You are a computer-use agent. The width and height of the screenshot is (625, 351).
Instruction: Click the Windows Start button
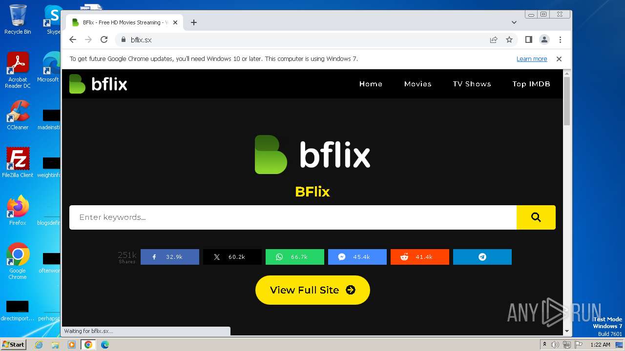pyautogui.click(x=14, y=344)
